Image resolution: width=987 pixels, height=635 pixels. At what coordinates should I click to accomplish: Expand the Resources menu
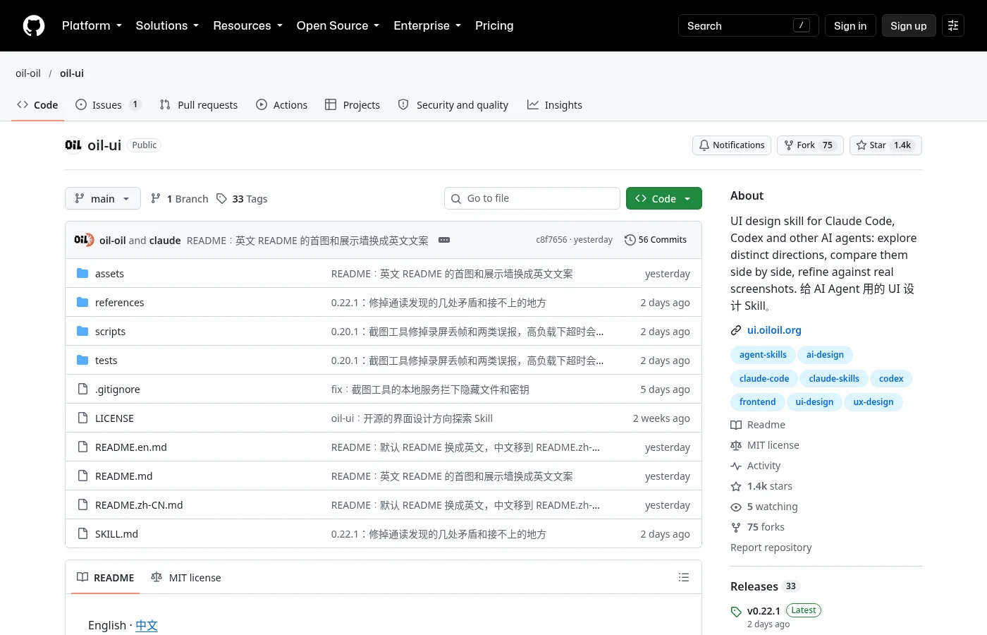click(x=247, y=25)
